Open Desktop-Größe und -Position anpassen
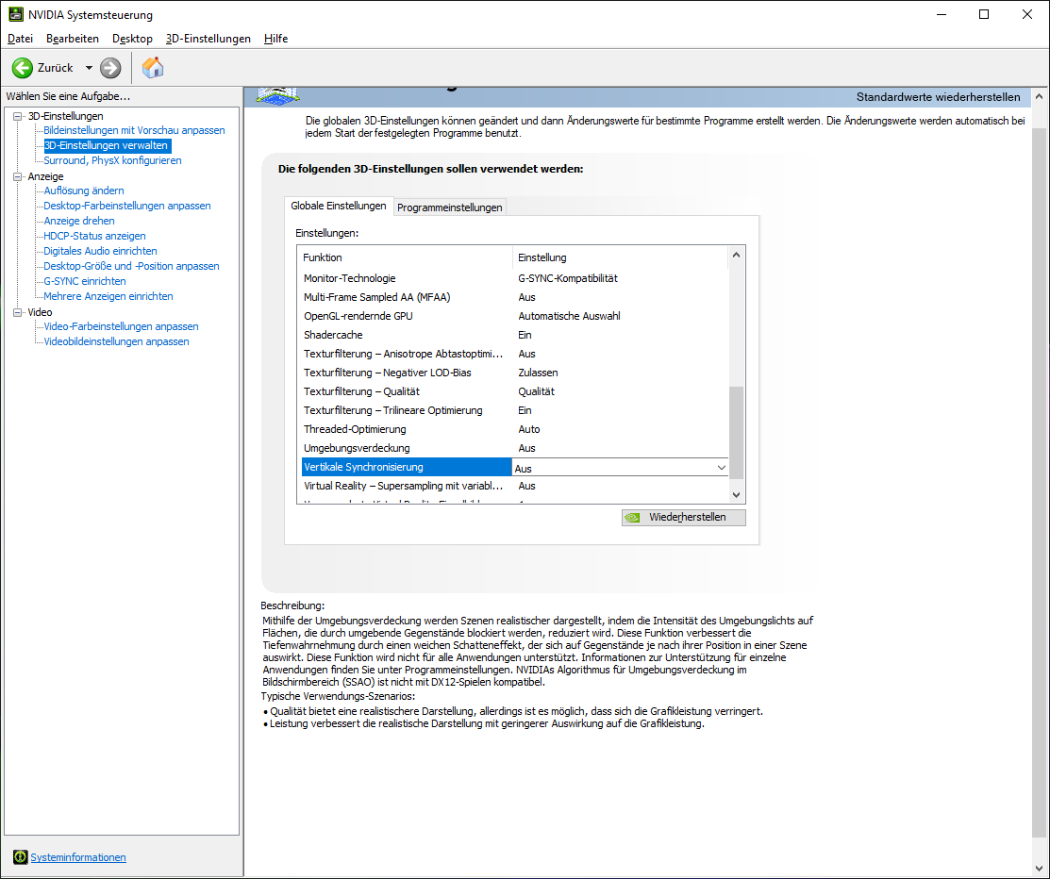This screenshot has height=879, width=1050. point(131,266)
